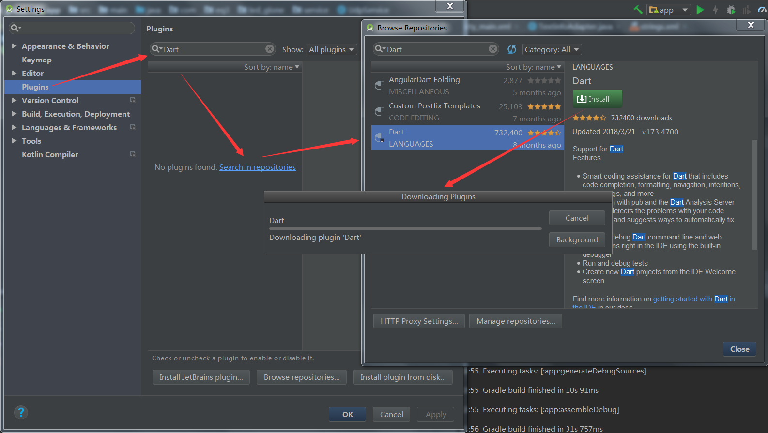The width and height of the screenshot is (768, 433).
Task: Click Cancel in the Settings dialog
Action: (x=391, y=414)
